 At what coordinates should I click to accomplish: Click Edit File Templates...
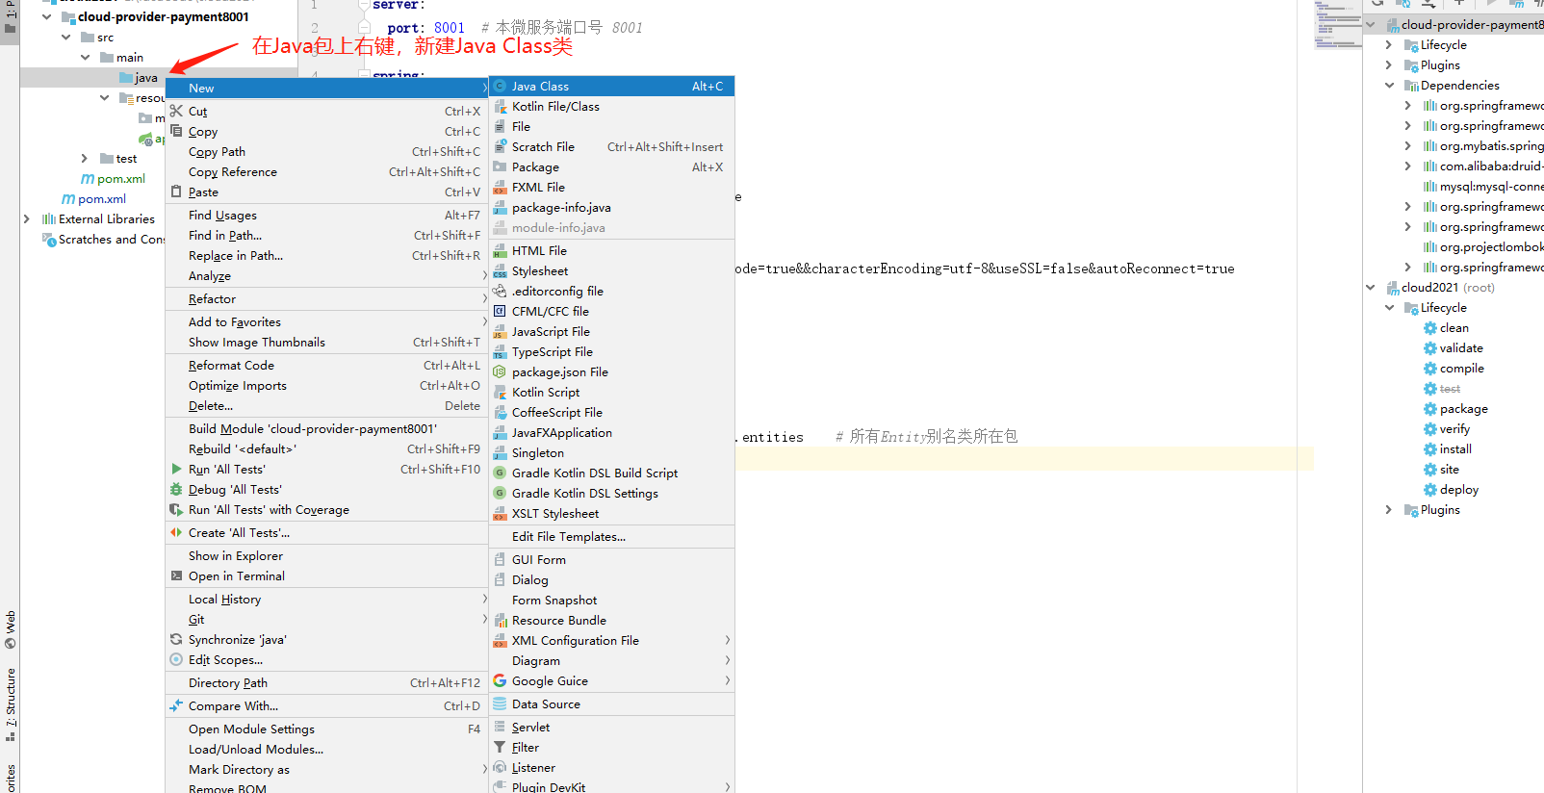pyautogui.click(x=612, y=537)
